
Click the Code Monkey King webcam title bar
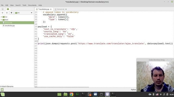(155, 60)
